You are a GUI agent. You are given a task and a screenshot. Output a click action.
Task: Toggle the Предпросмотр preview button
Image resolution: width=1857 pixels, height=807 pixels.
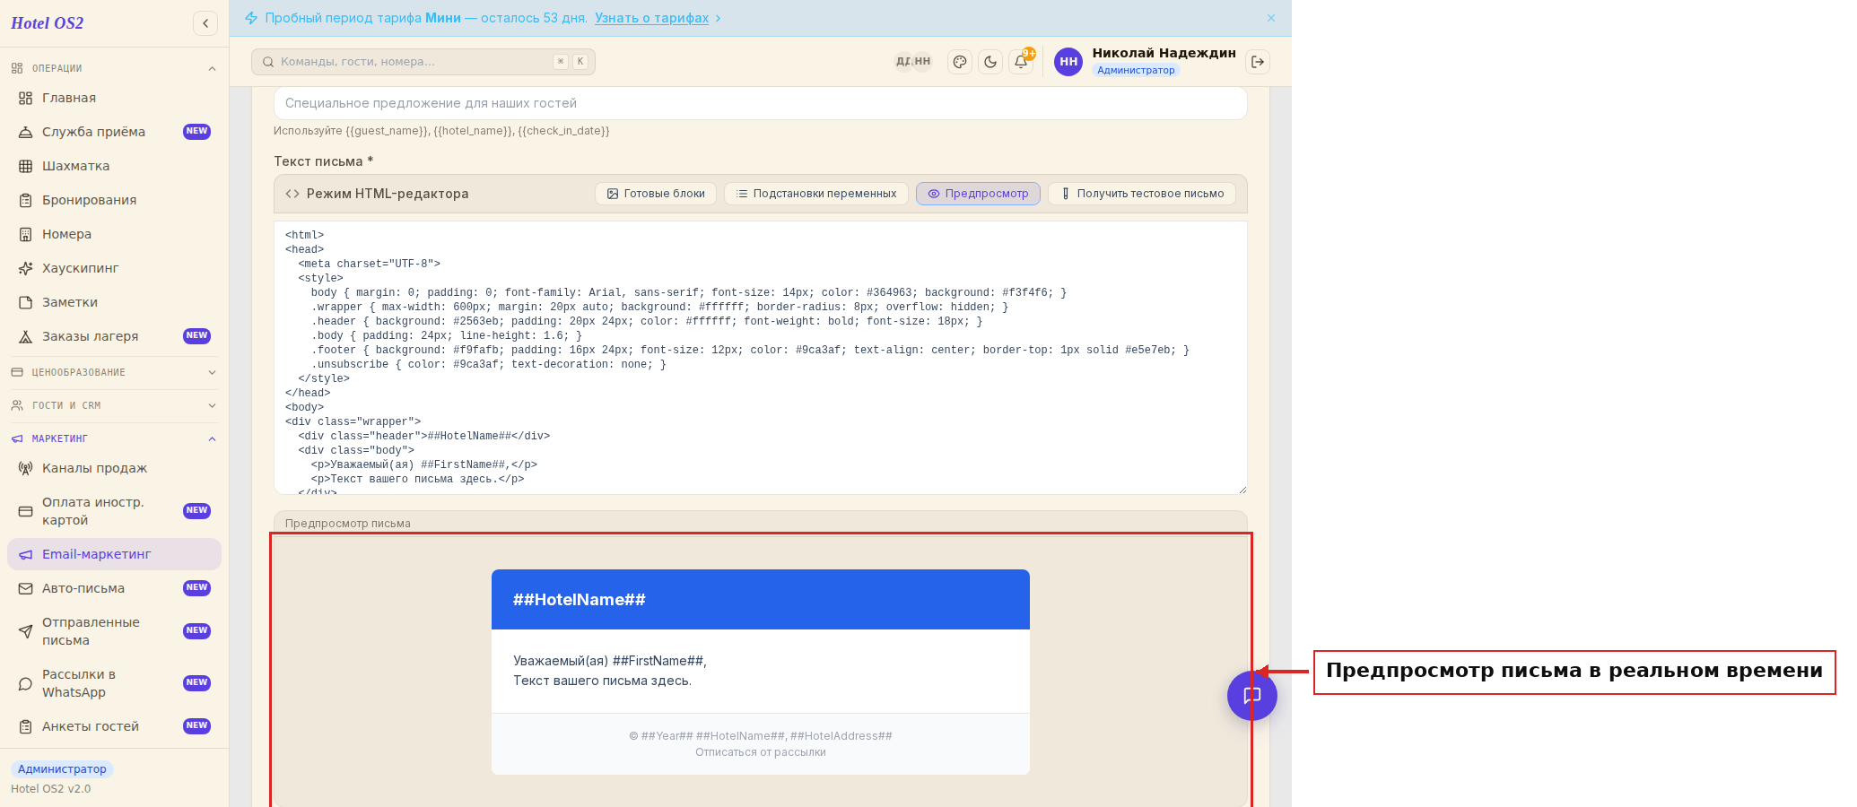click(x=978, y=194)
